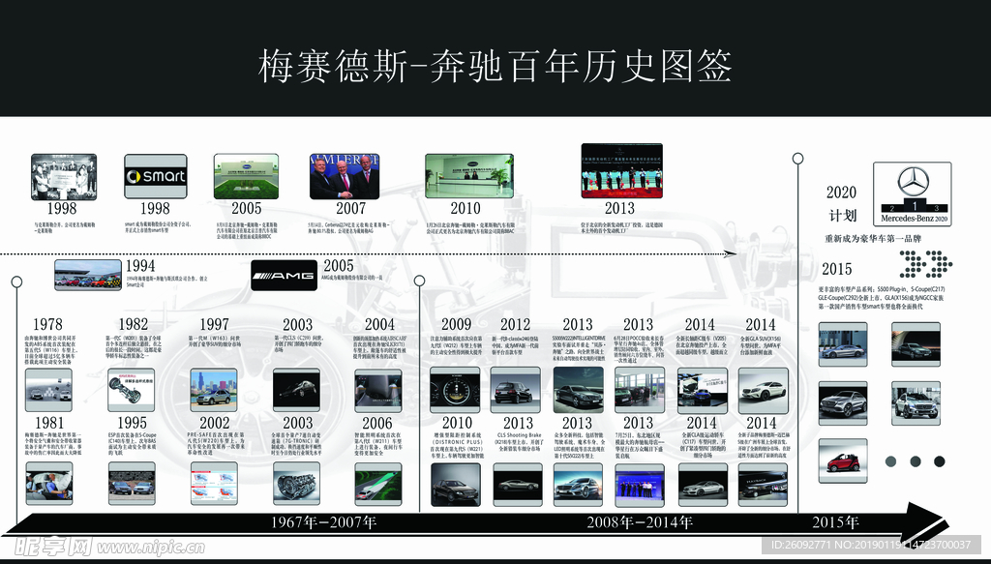
Task: Click the '1982' year heading
Action: (x=133, y=325)
